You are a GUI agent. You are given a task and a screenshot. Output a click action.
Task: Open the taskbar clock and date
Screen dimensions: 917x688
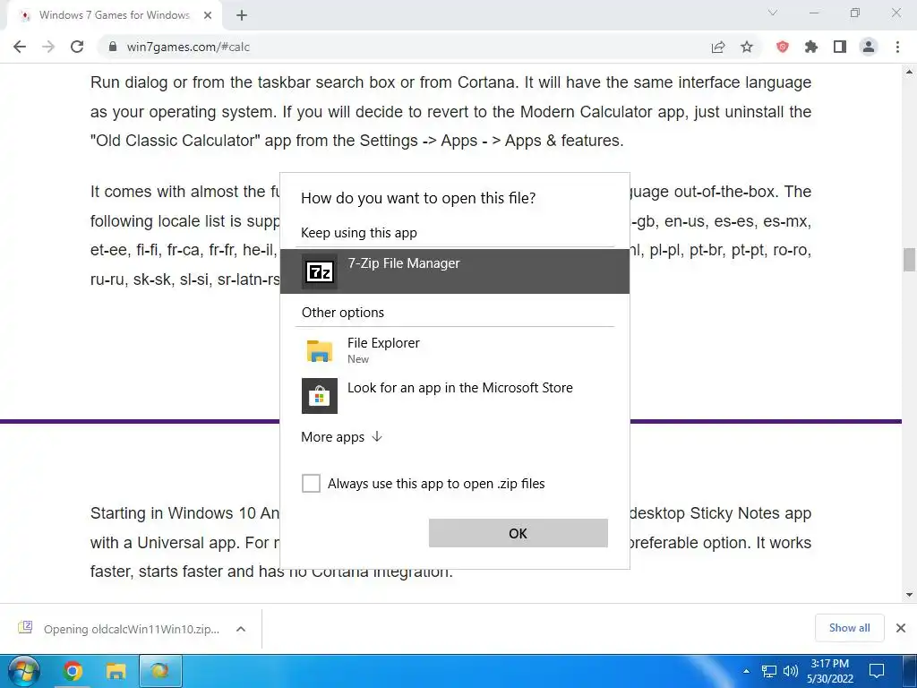tap(830, 671)
